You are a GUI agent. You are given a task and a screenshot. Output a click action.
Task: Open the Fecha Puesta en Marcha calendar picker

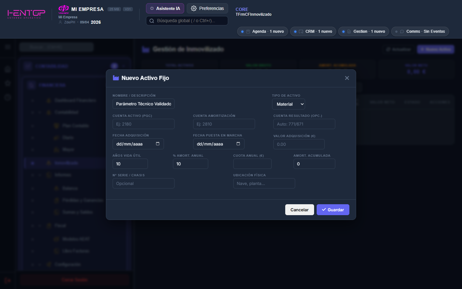(x=238, y=144)
